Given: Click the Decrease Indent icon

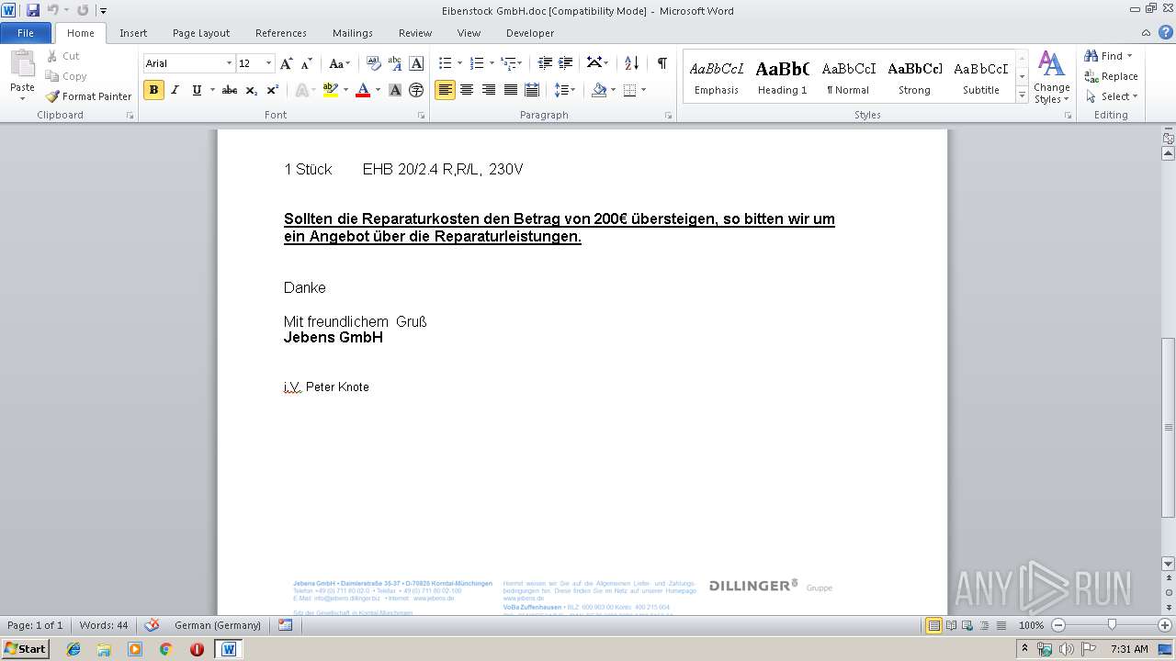Looking at the screenshot, I should (545, 63).
